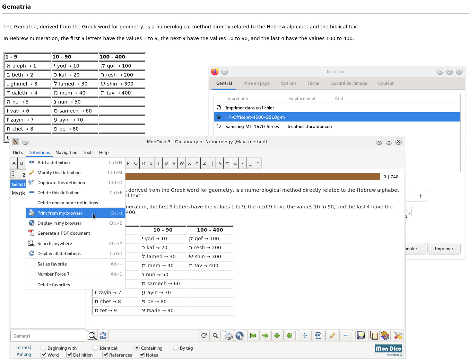Viewport: 469px width, 359px height.
Task: Select Mystic entry in definitions list
Action: click(x=18, y=193)
